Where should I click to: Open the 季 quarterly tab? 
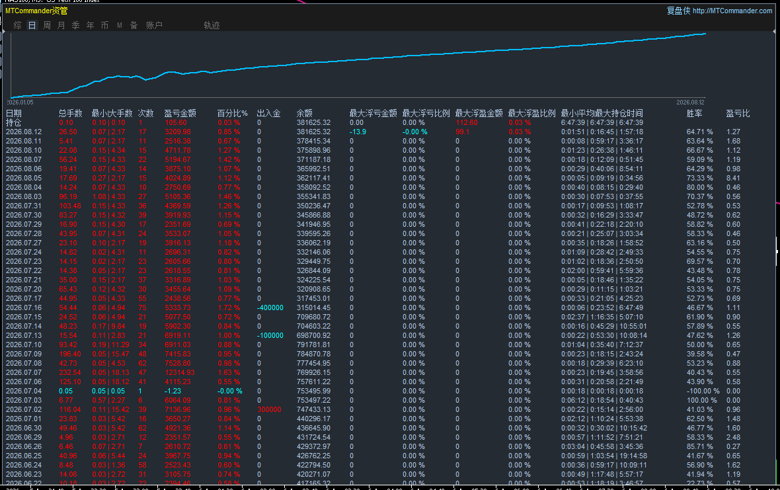click(75, 25)
